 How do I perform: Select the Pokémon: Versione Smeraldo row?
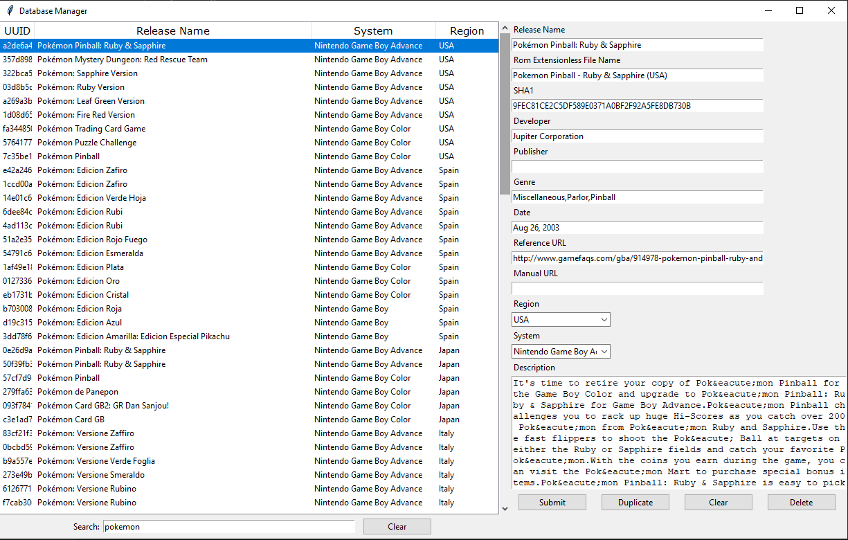249,475
